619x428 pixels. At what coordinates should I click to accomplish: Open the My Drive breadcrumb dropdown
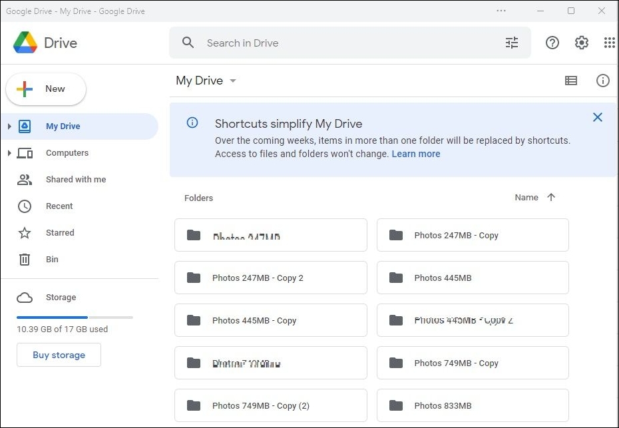(232, 81)
